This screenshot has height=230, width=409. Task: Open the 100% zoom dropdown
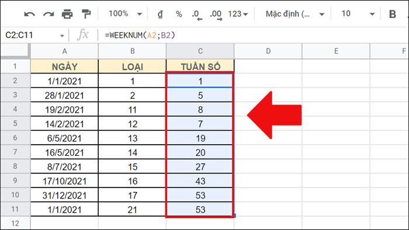click(126, 14)
